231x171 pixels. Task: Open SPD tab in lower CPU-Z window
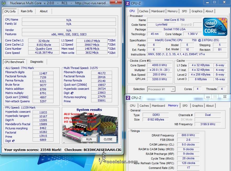(185, 105)
